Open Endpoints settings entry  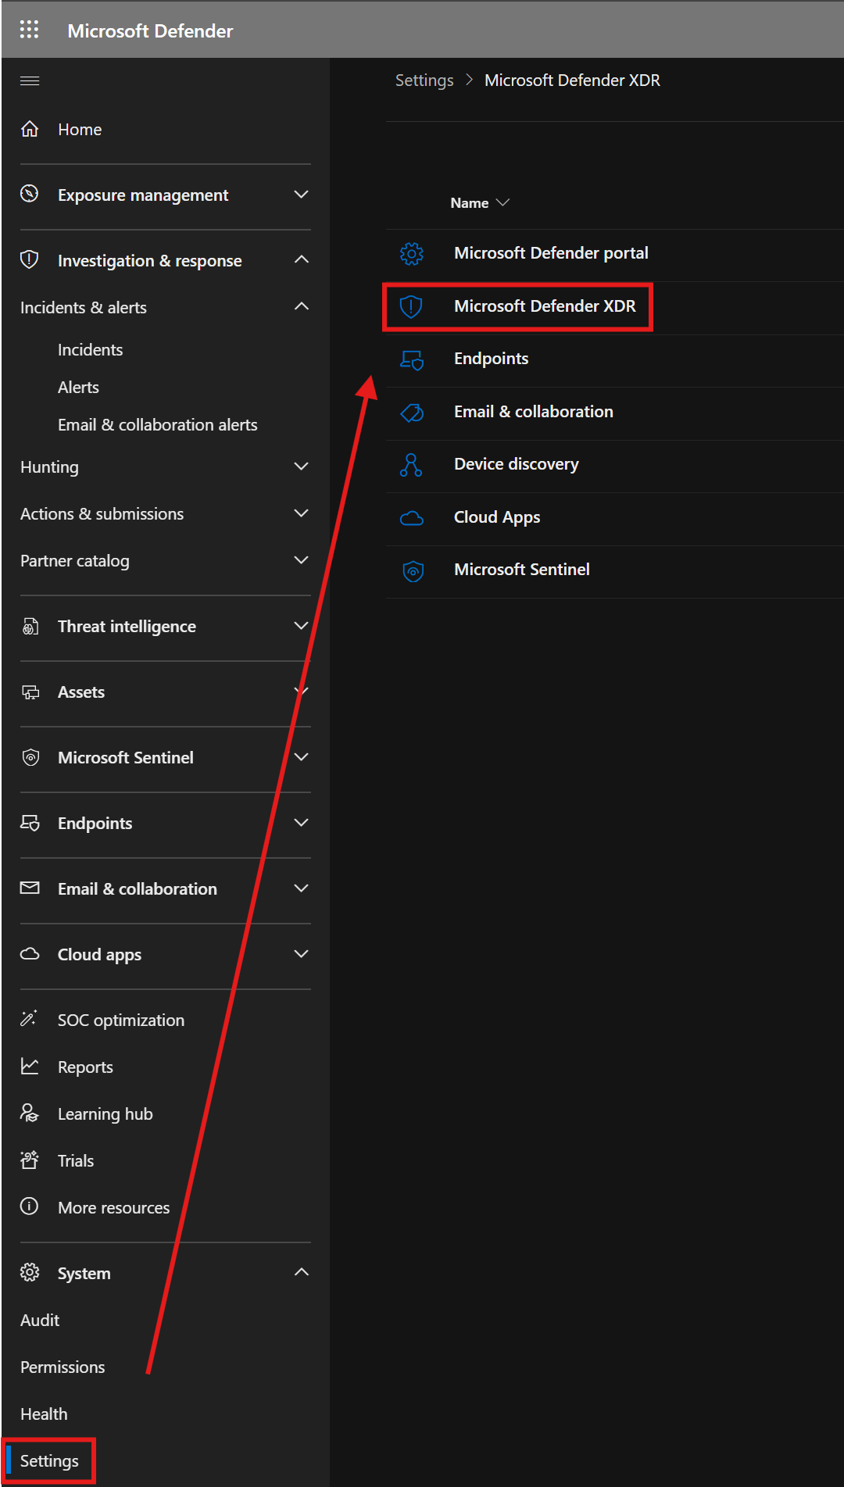pos(491,359)
